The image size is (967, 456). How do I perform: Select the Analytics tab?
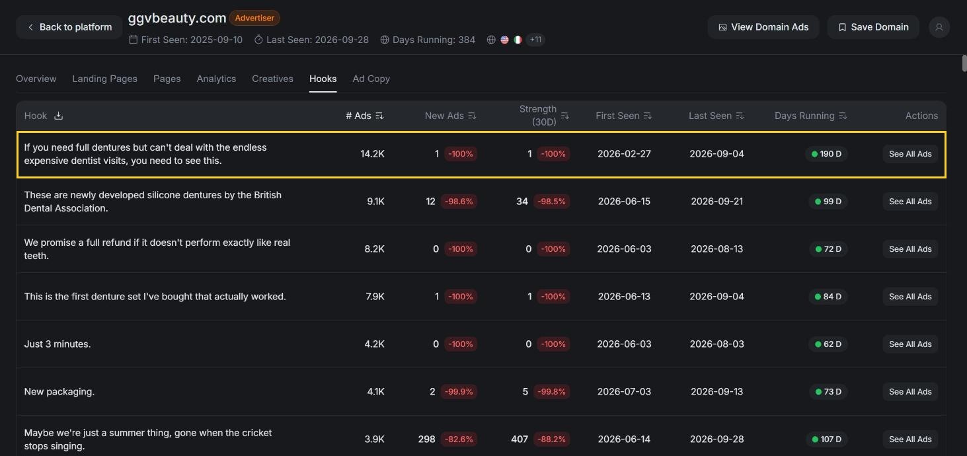coord(216,79)
